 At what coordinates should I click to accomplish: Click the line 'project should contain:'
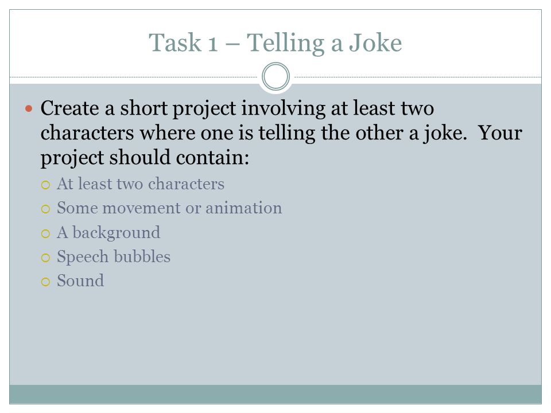click(x=145, y=158)
